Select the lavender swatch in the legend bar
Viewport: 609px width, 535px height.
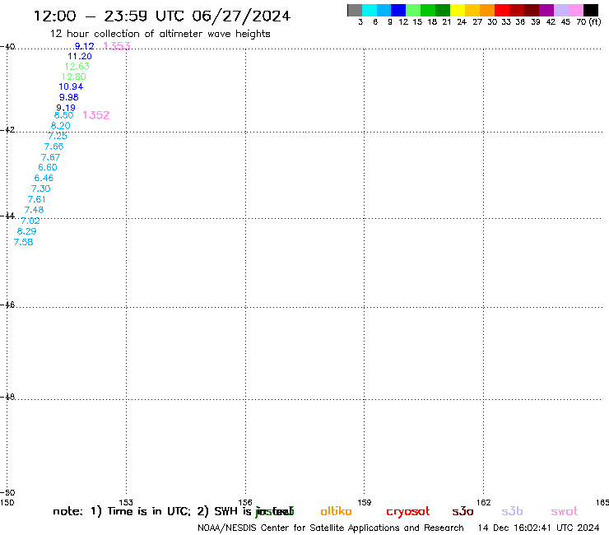coord(561,10)
